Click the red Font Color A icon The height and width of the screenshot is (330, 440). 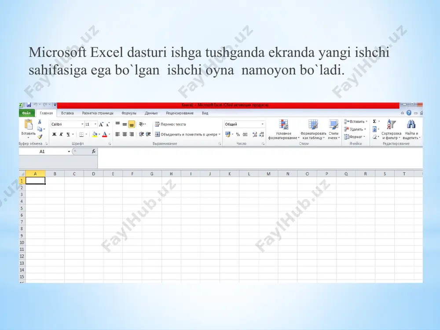(105, 134)
